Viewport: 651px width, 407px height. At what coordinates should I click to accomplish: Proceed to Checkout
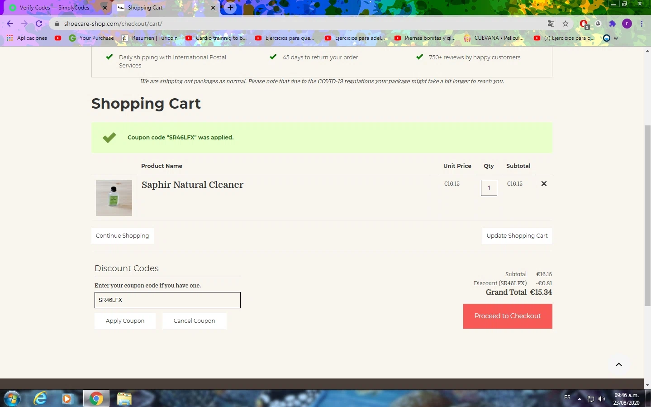[508, 316]
